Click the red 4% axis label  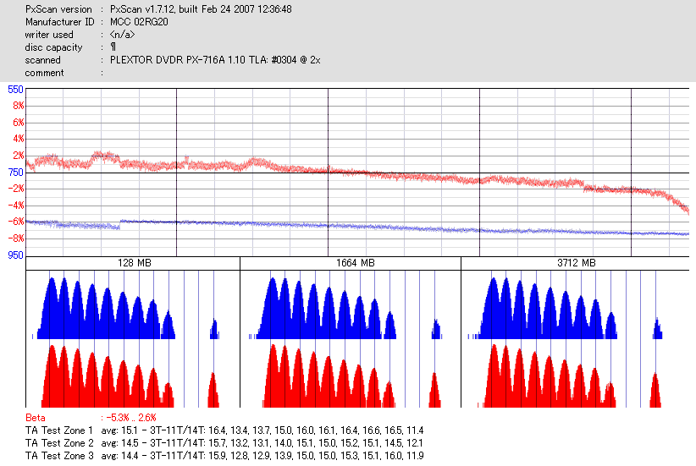[x=18, y=139]
